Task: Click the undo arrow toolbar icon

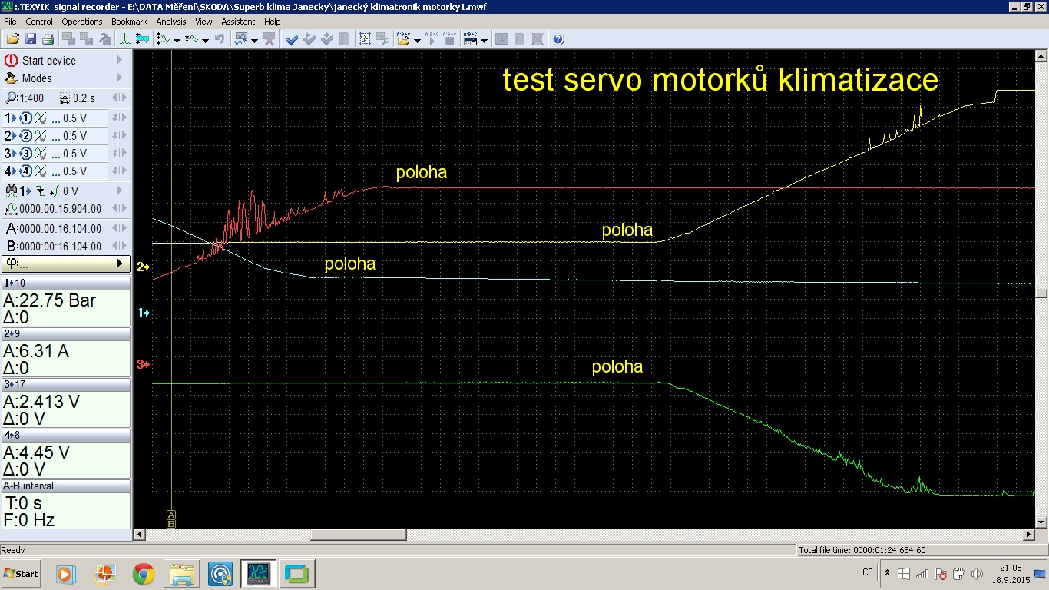Action: coord(219,39)
